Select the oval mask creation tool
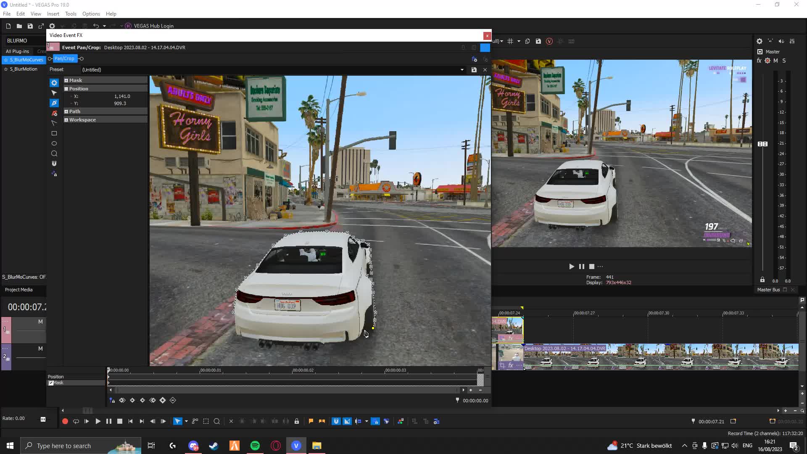 pyautogui.click(x=54, y=143)
